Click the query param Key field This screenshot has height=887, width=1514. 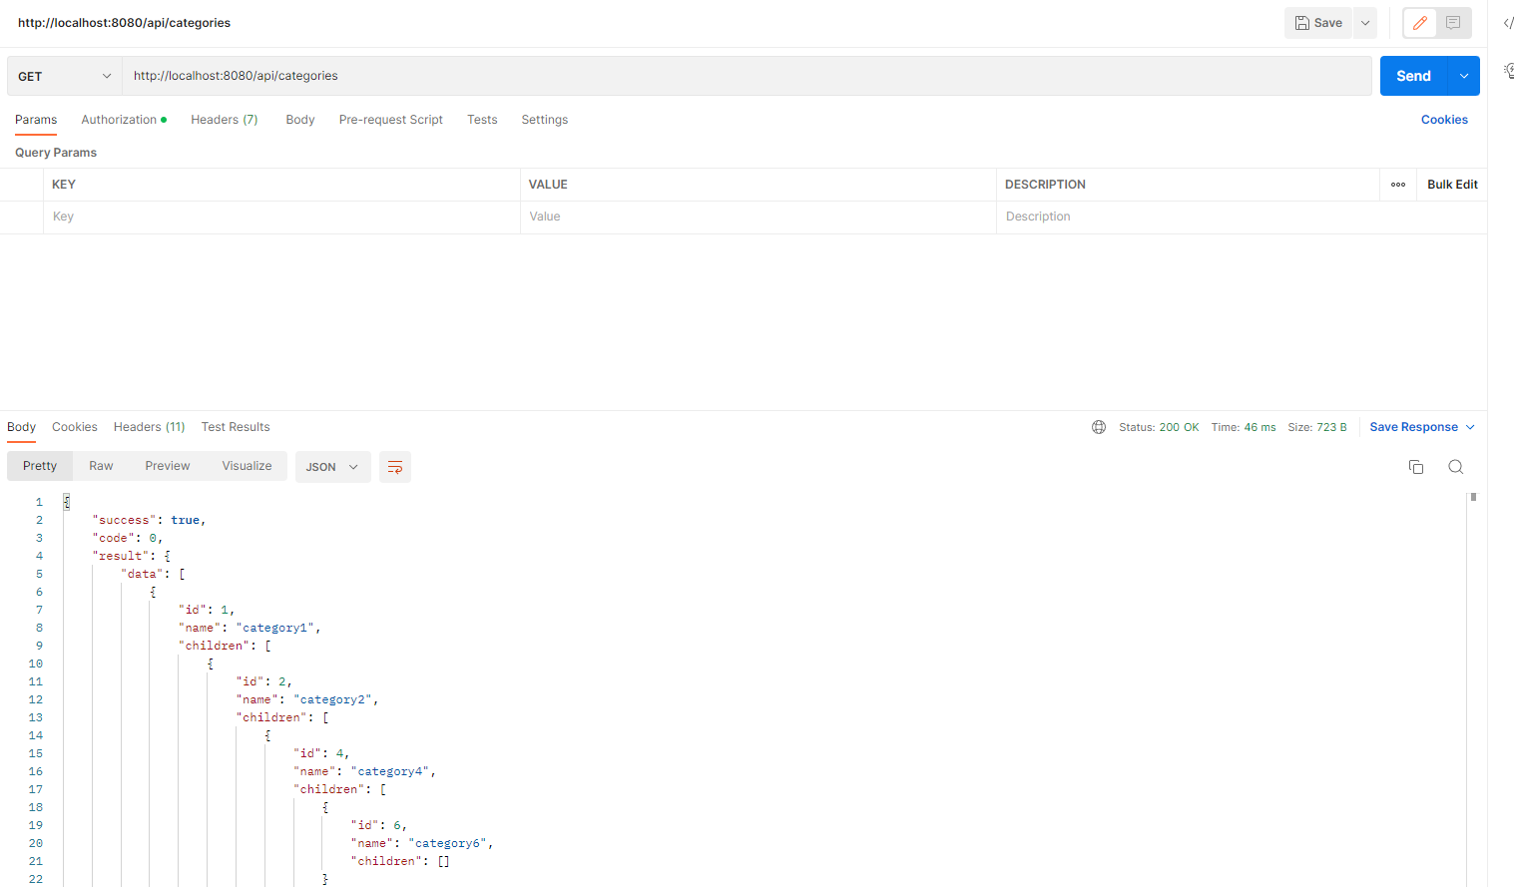pos(281,217)
